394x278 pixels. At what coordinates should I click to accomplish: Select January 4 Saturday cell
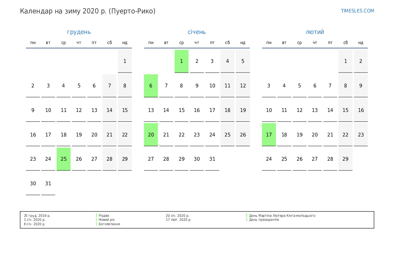[x=228, y=61]
